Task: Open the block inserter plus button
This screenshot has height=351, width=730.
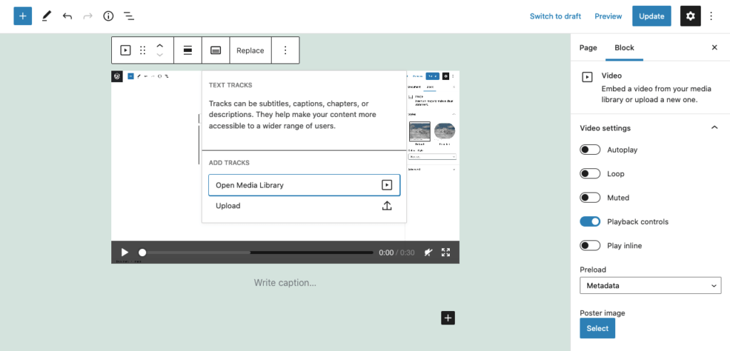Action: [x=23, y=16]
